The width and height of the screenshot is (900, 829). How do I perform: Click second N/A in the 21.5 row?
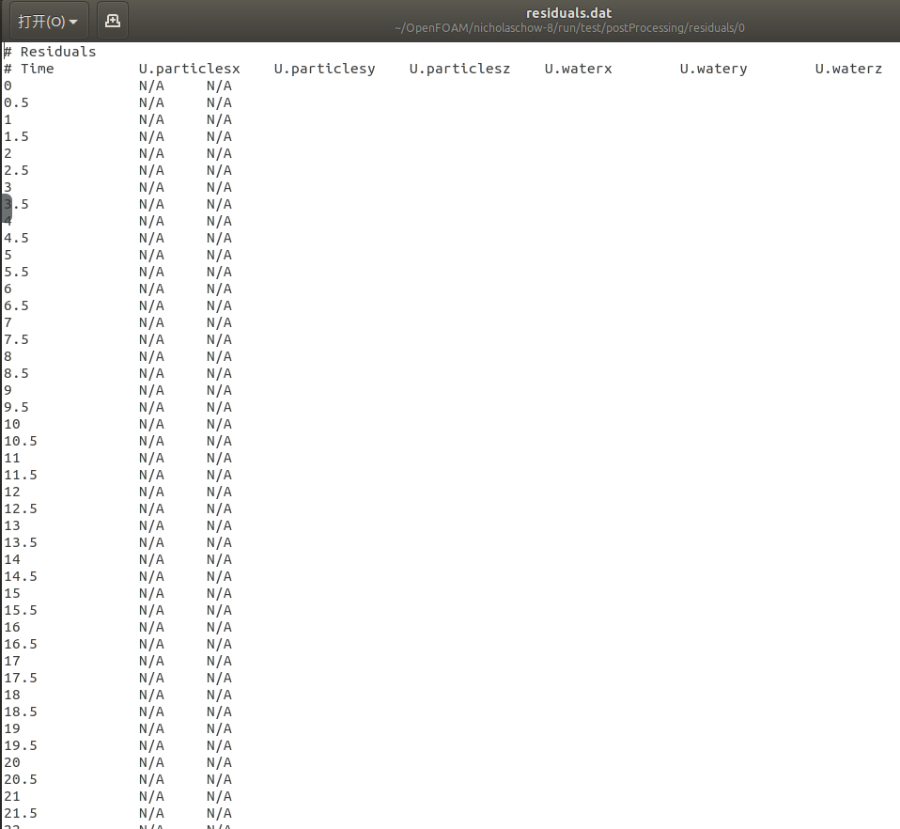click(x=219, y=814)
